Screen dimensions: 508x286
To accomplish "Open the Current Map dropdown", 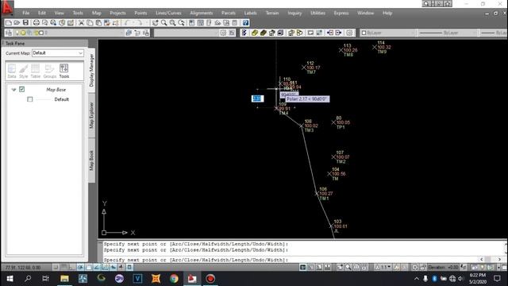I will point(58,53).
